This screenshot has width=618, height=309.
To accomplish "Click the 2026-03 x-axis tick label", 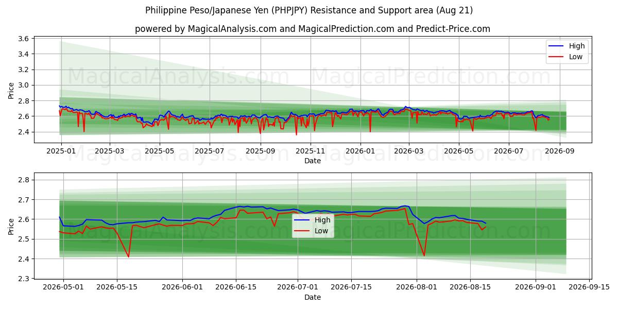I will click(409, 151).
